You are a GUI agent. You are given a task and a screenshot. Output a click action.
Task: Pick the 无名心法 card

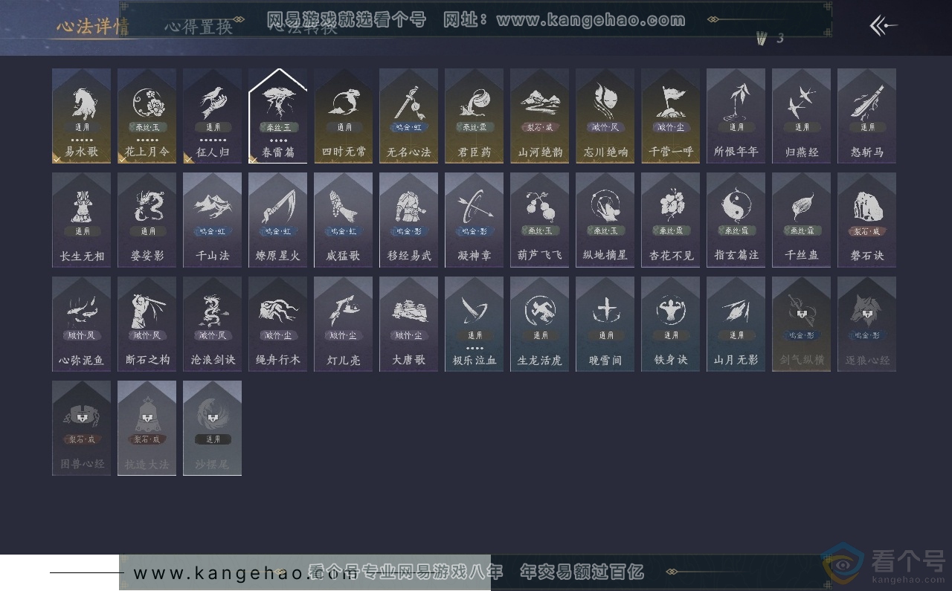(x=409, y=116)
